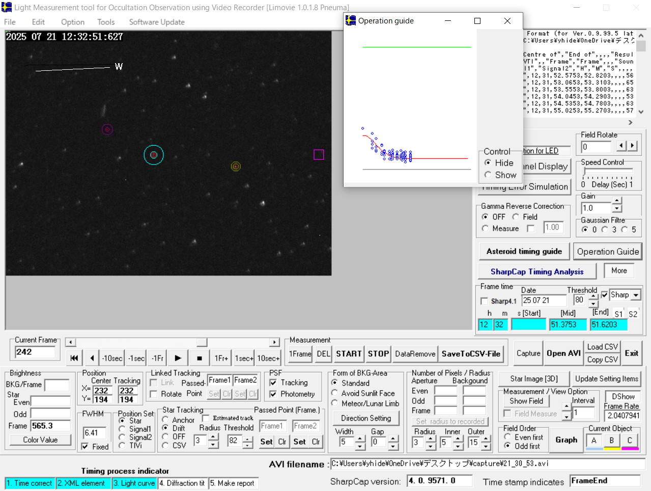Image resolution: width=651 pixels, height=491 pixels.
Task: Click the SaveToCSV-File button
Action: [x=471, y=354]
